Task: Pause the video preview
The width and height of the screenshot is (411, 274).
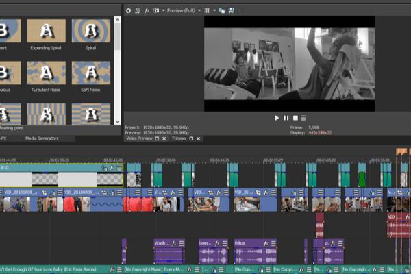Action: coord(286,118)
